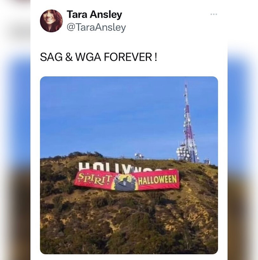Click the word WGA in the tweet

click(x=88, y=57)
